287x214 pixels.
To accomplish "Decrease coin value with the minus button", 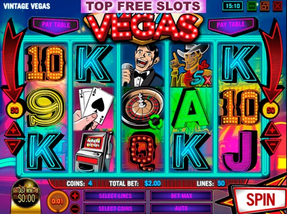I will (x=75, y=209).
